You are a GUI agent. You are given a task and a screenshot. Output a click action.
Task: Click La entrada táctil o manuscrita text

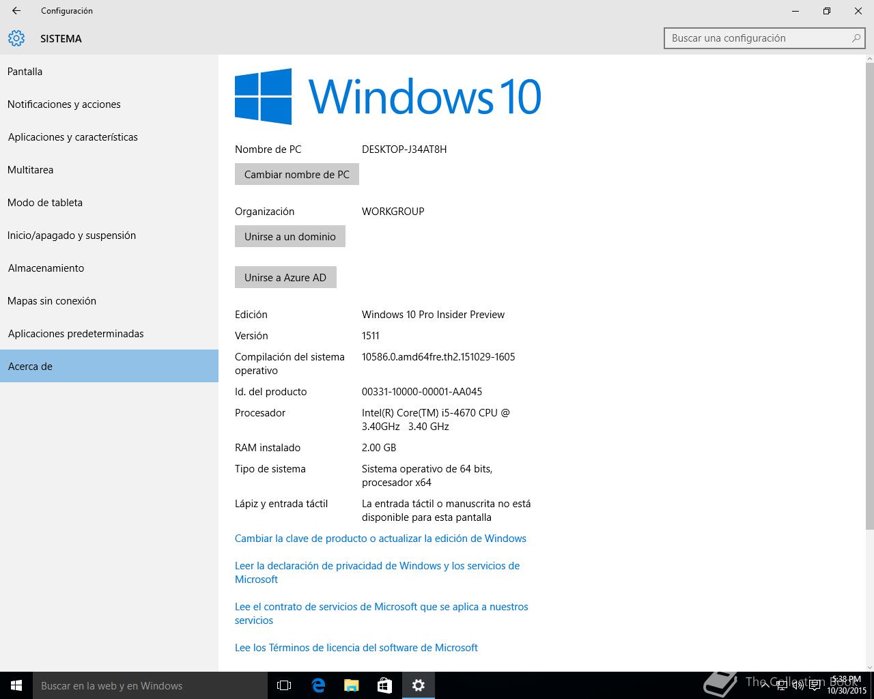click(446, 510)
